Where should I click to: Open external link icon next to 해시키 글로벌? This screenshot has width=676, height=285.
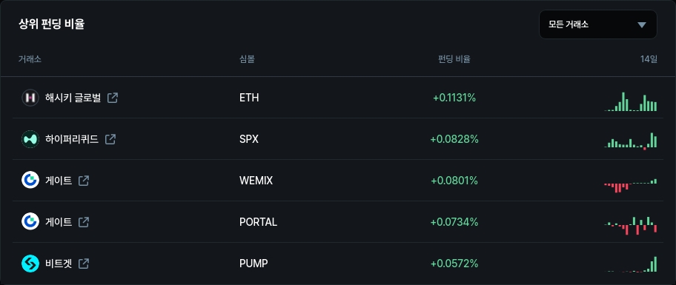click(x=113, y=98)
